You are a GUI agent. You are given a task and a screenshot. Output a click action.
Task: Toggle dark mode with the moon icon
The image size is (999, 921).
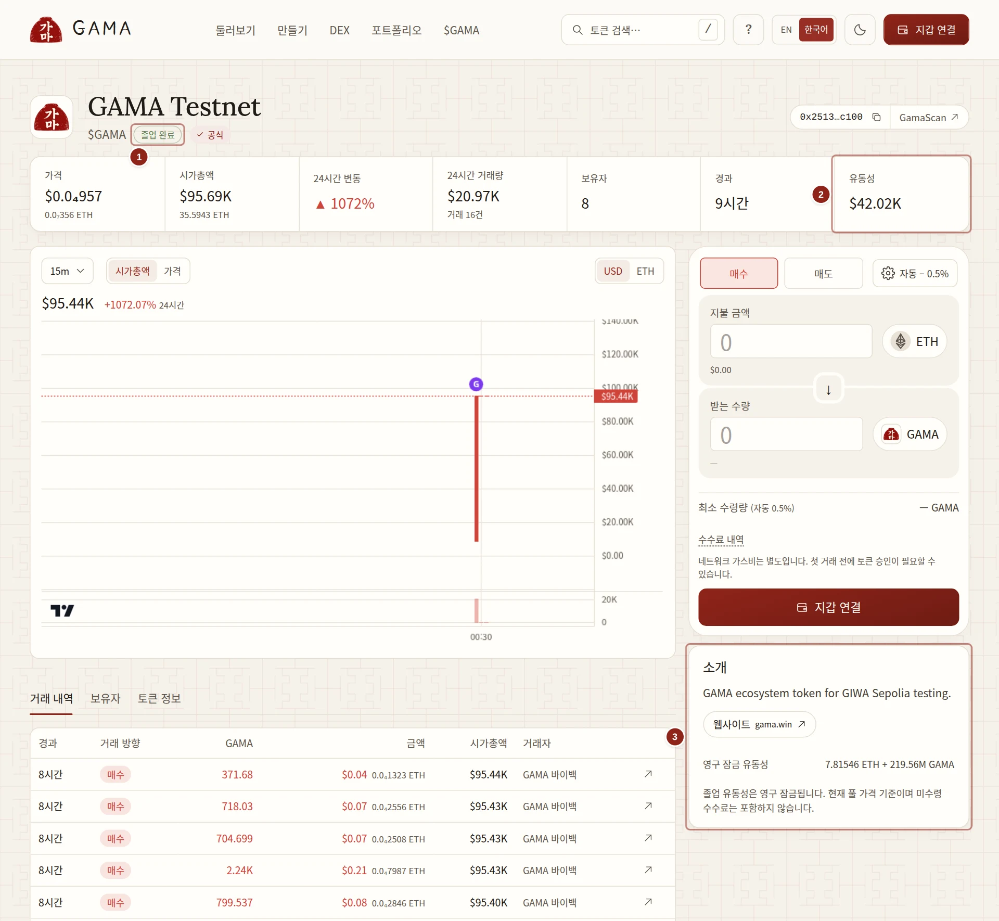pyautogui.click(x=860, y=30)
